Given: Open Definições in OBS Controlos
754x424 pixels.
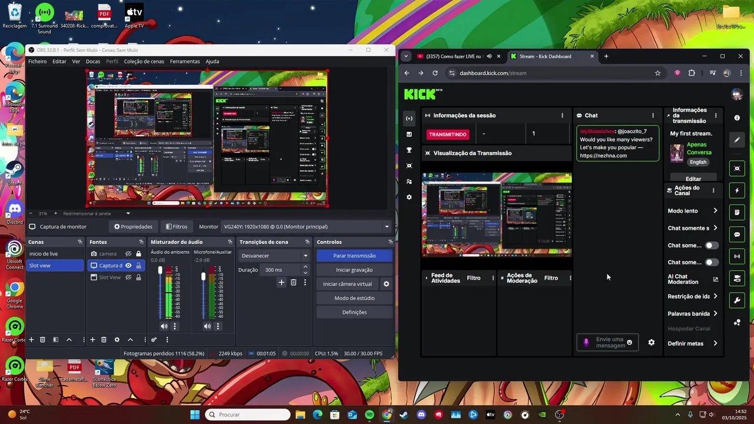Looking at the screenshot, I should [354, 312].
